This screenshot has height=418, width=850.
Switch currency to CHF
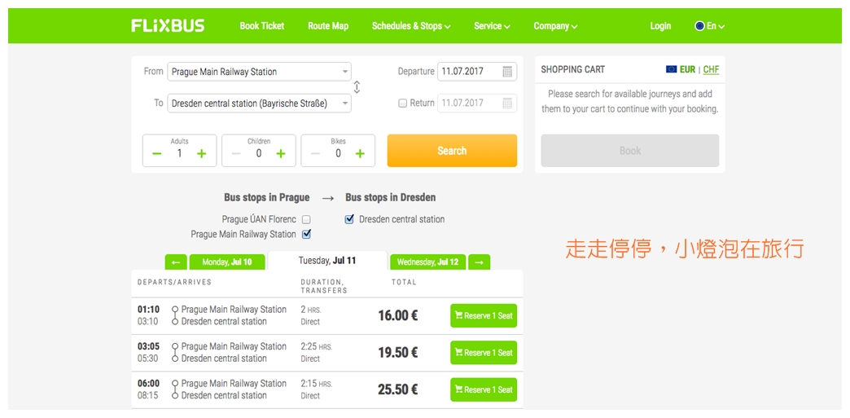pyautogui.click(x=712, y=69)
